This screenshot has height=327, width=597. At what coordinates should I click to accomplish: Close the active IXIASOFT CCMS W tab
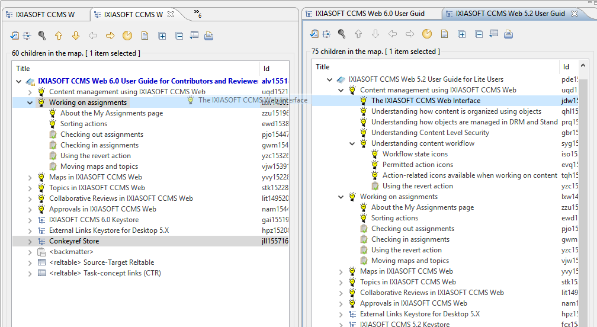pyautogui.click(x=171, y=14)
